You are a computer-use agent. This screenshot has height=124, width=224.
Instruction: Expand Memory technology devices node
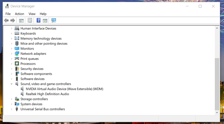[12, 38]
